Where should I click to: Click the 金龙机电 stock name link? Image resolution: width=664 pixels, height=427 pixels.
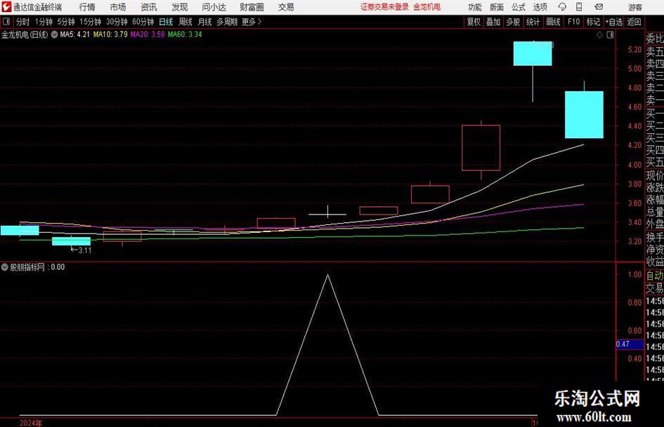tap(427, 7)
